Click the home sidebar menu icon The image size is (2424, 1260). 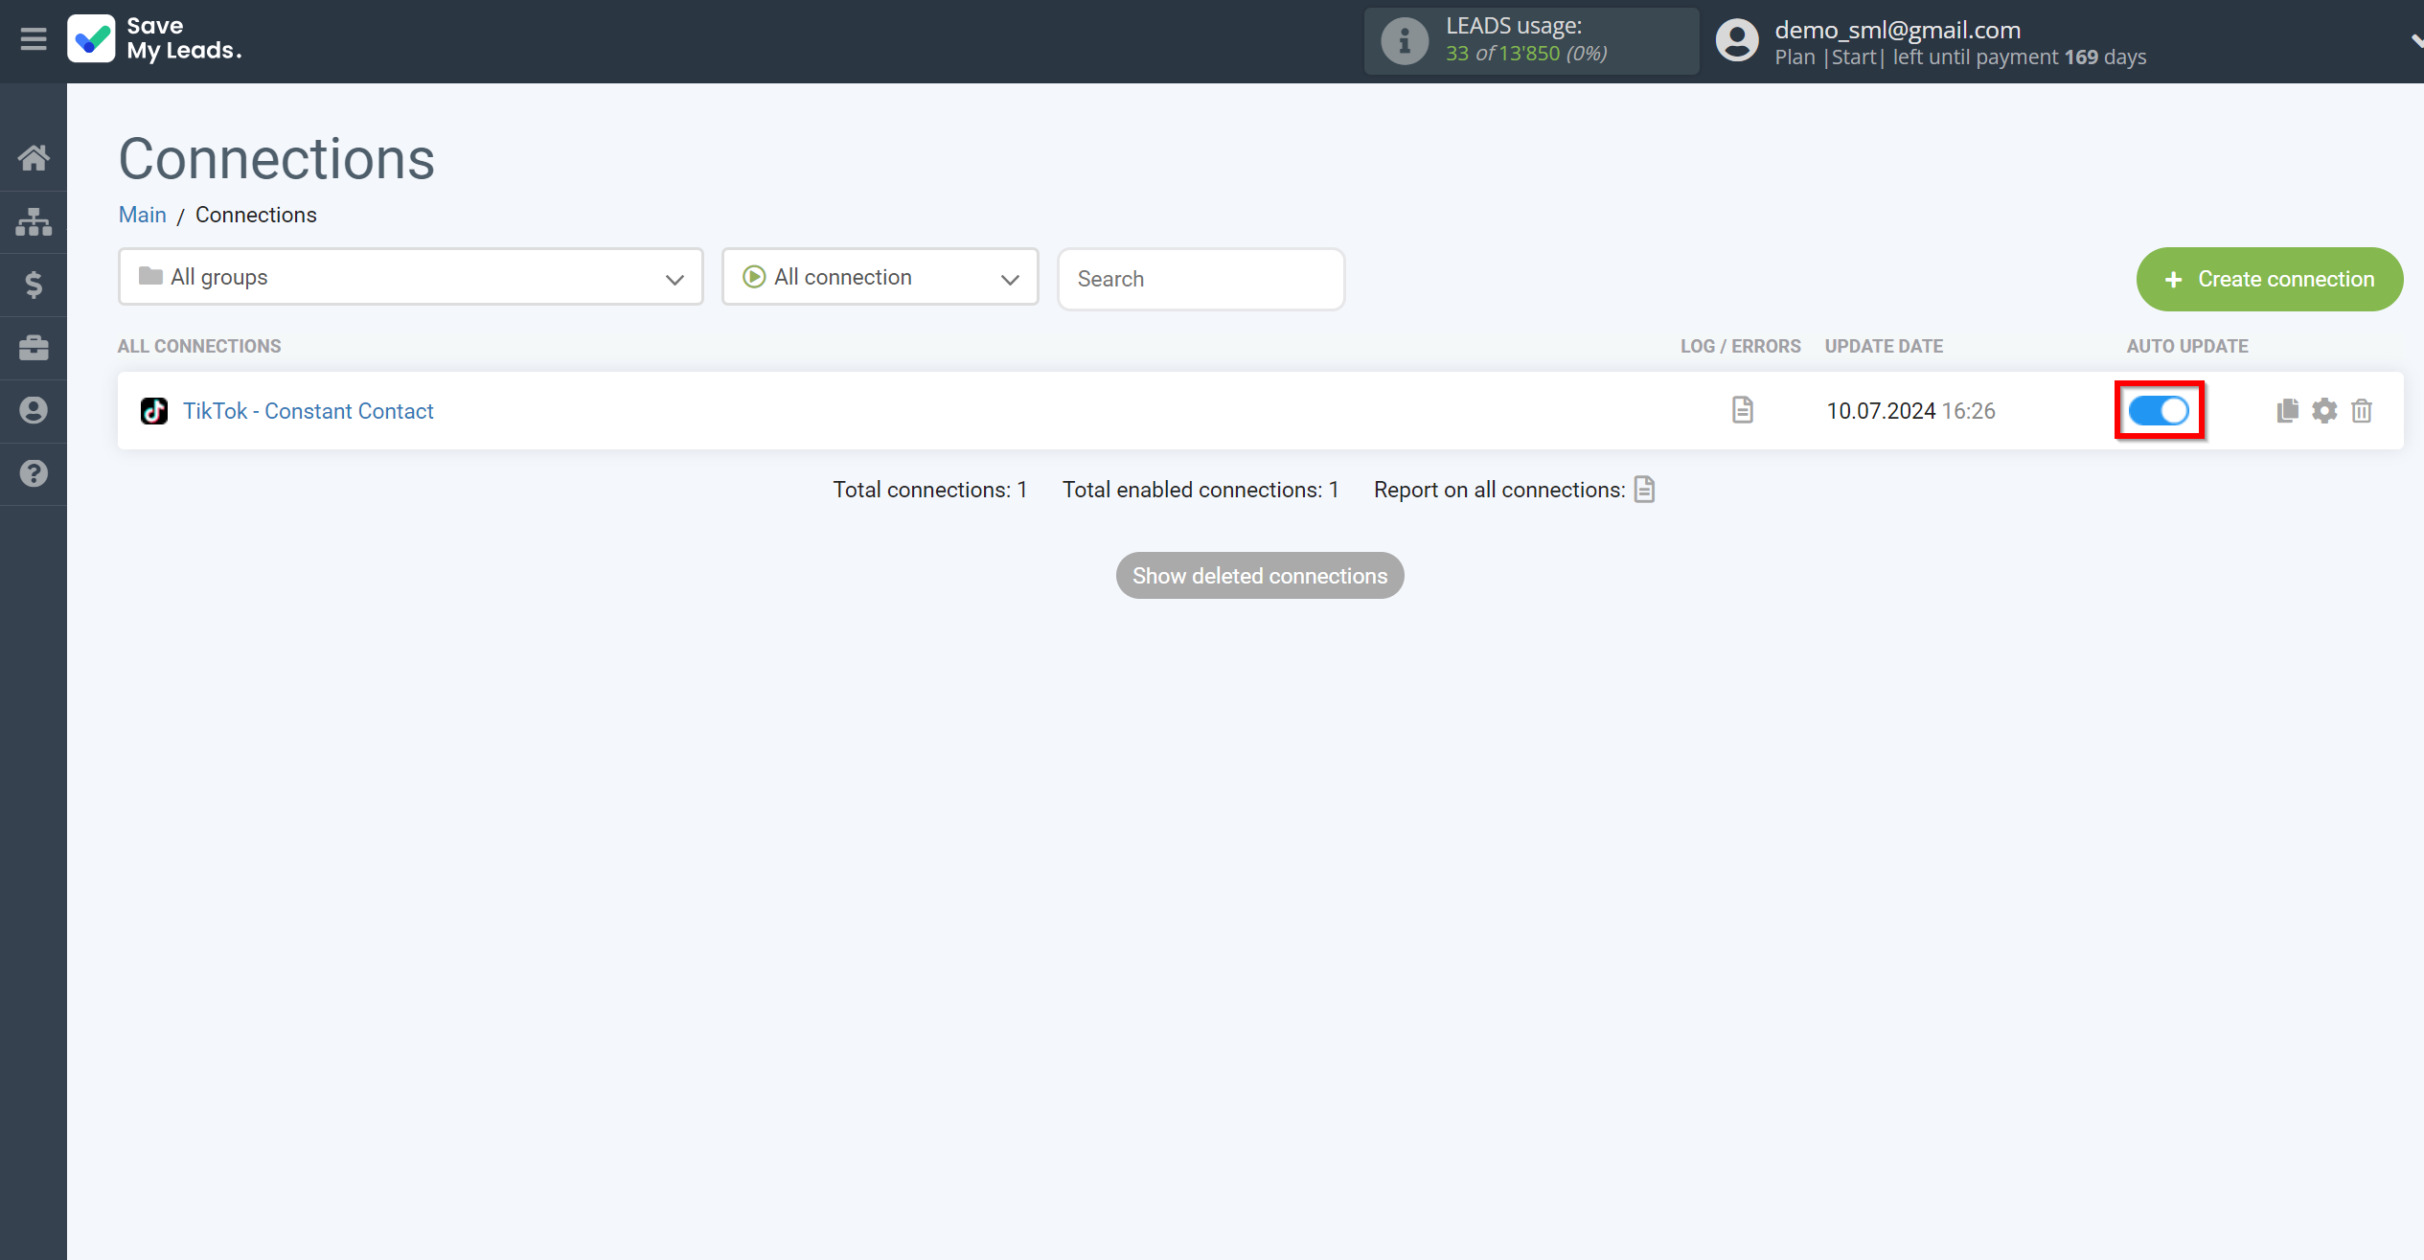coord(34,155)
